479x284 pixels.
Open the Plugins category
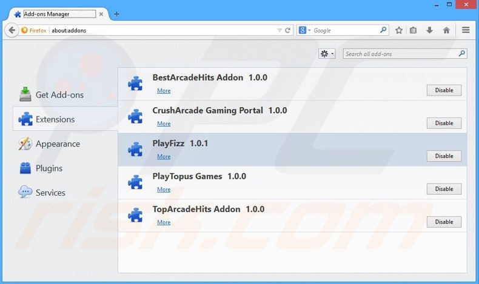coord(65,168)
